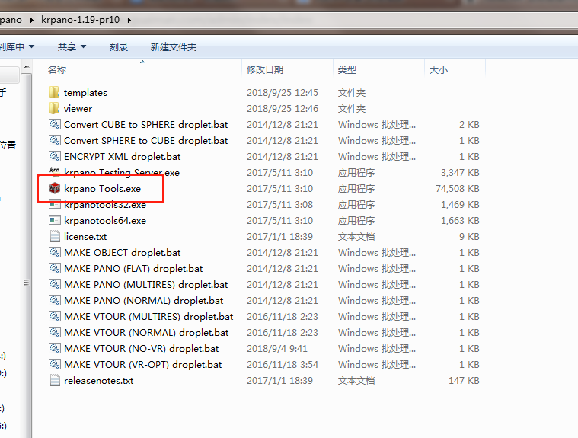Select MAKE PANO (NORMAL) droplet.bat icon
Screen dimensions: 578x438
tap(55, 300)
